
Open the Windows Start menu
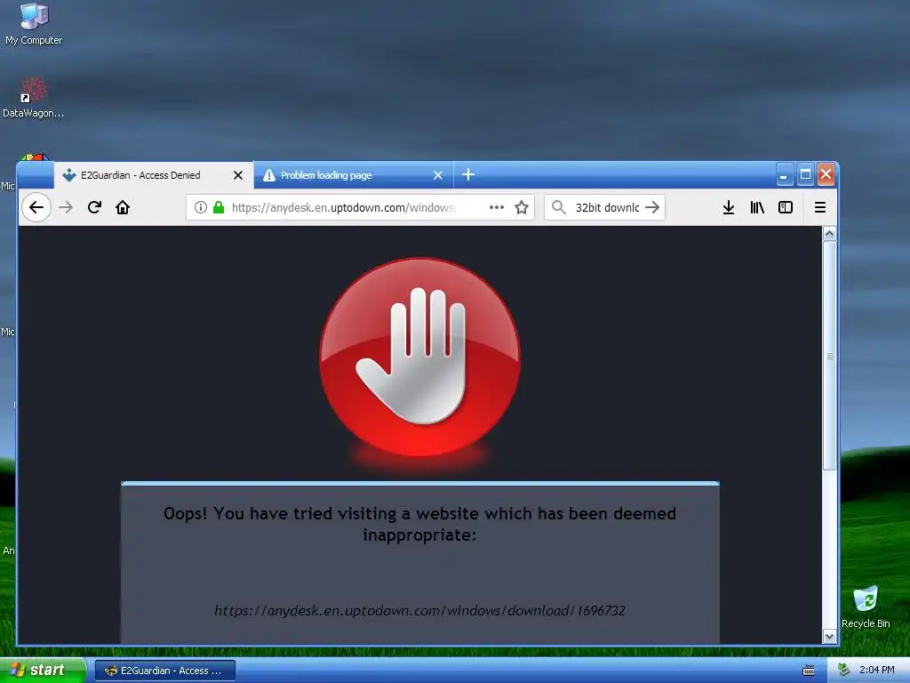tap(42, 670)
